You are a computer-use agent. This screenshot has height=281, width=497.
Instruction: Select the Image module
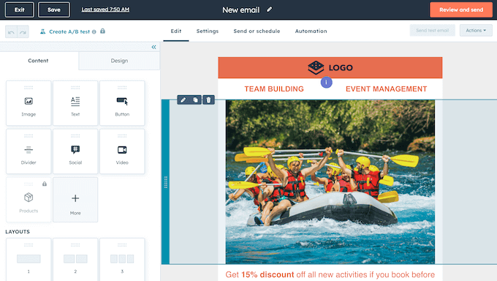click(29, 103)
